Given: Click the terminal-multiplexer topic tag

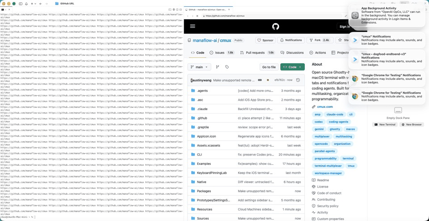Looking at the screenshot, I should pyautogui.click(x=328, y=166).
